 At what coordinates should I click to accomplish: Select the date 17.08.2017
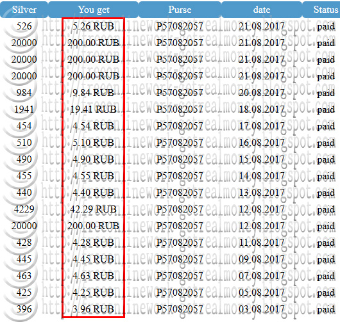pyautogui.click(x=262, y=126)
